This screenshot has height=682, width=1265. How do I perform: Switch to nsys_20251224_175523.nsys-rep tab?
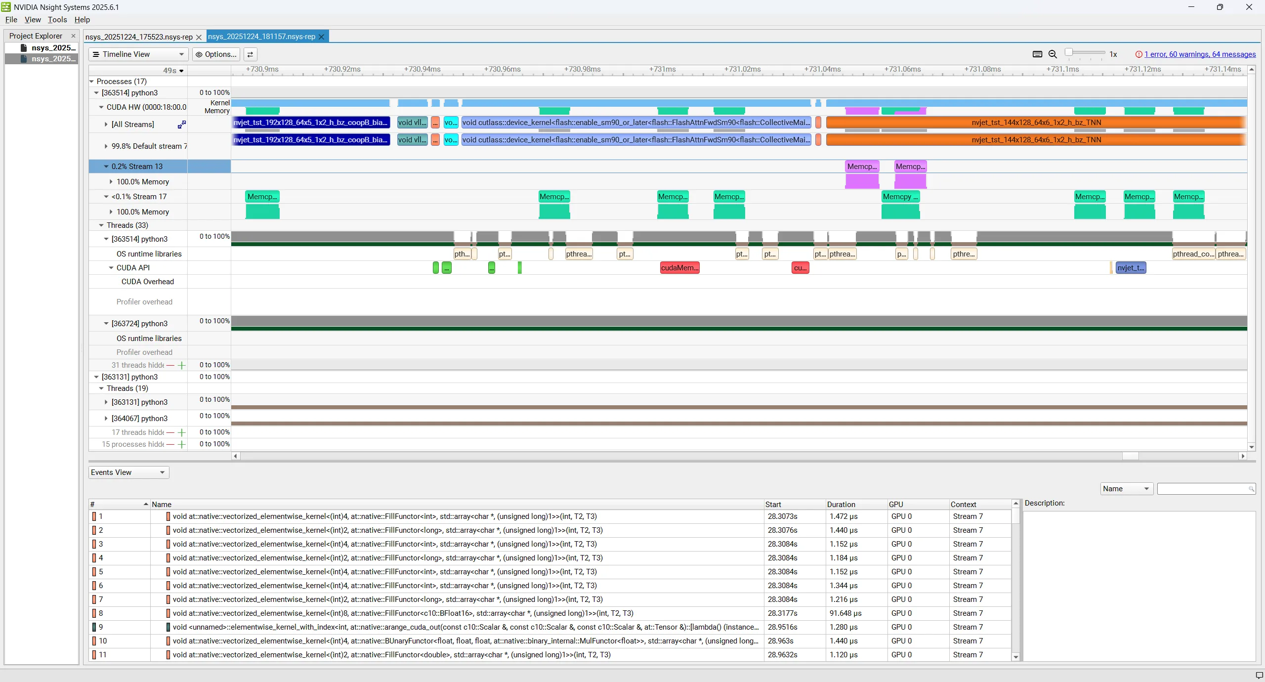point(139,37)
